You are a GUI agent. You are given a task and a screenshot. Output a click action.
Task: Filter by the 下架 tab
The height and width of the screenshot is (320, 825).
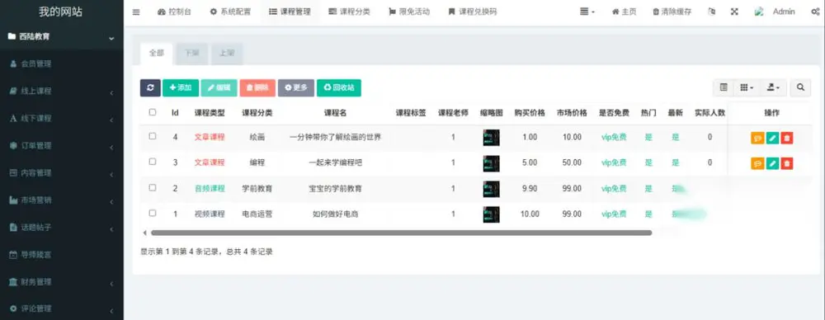coord(191,53)
